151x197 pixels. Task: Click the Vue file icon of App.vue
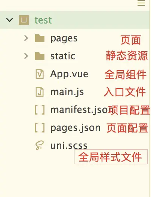point(40,74)
